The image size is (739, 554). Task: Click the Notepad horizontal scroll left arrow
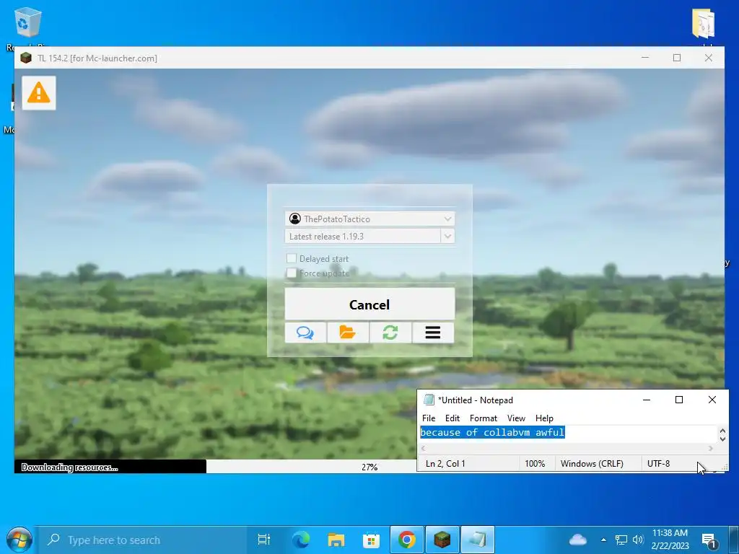click(x=423, y=448)
